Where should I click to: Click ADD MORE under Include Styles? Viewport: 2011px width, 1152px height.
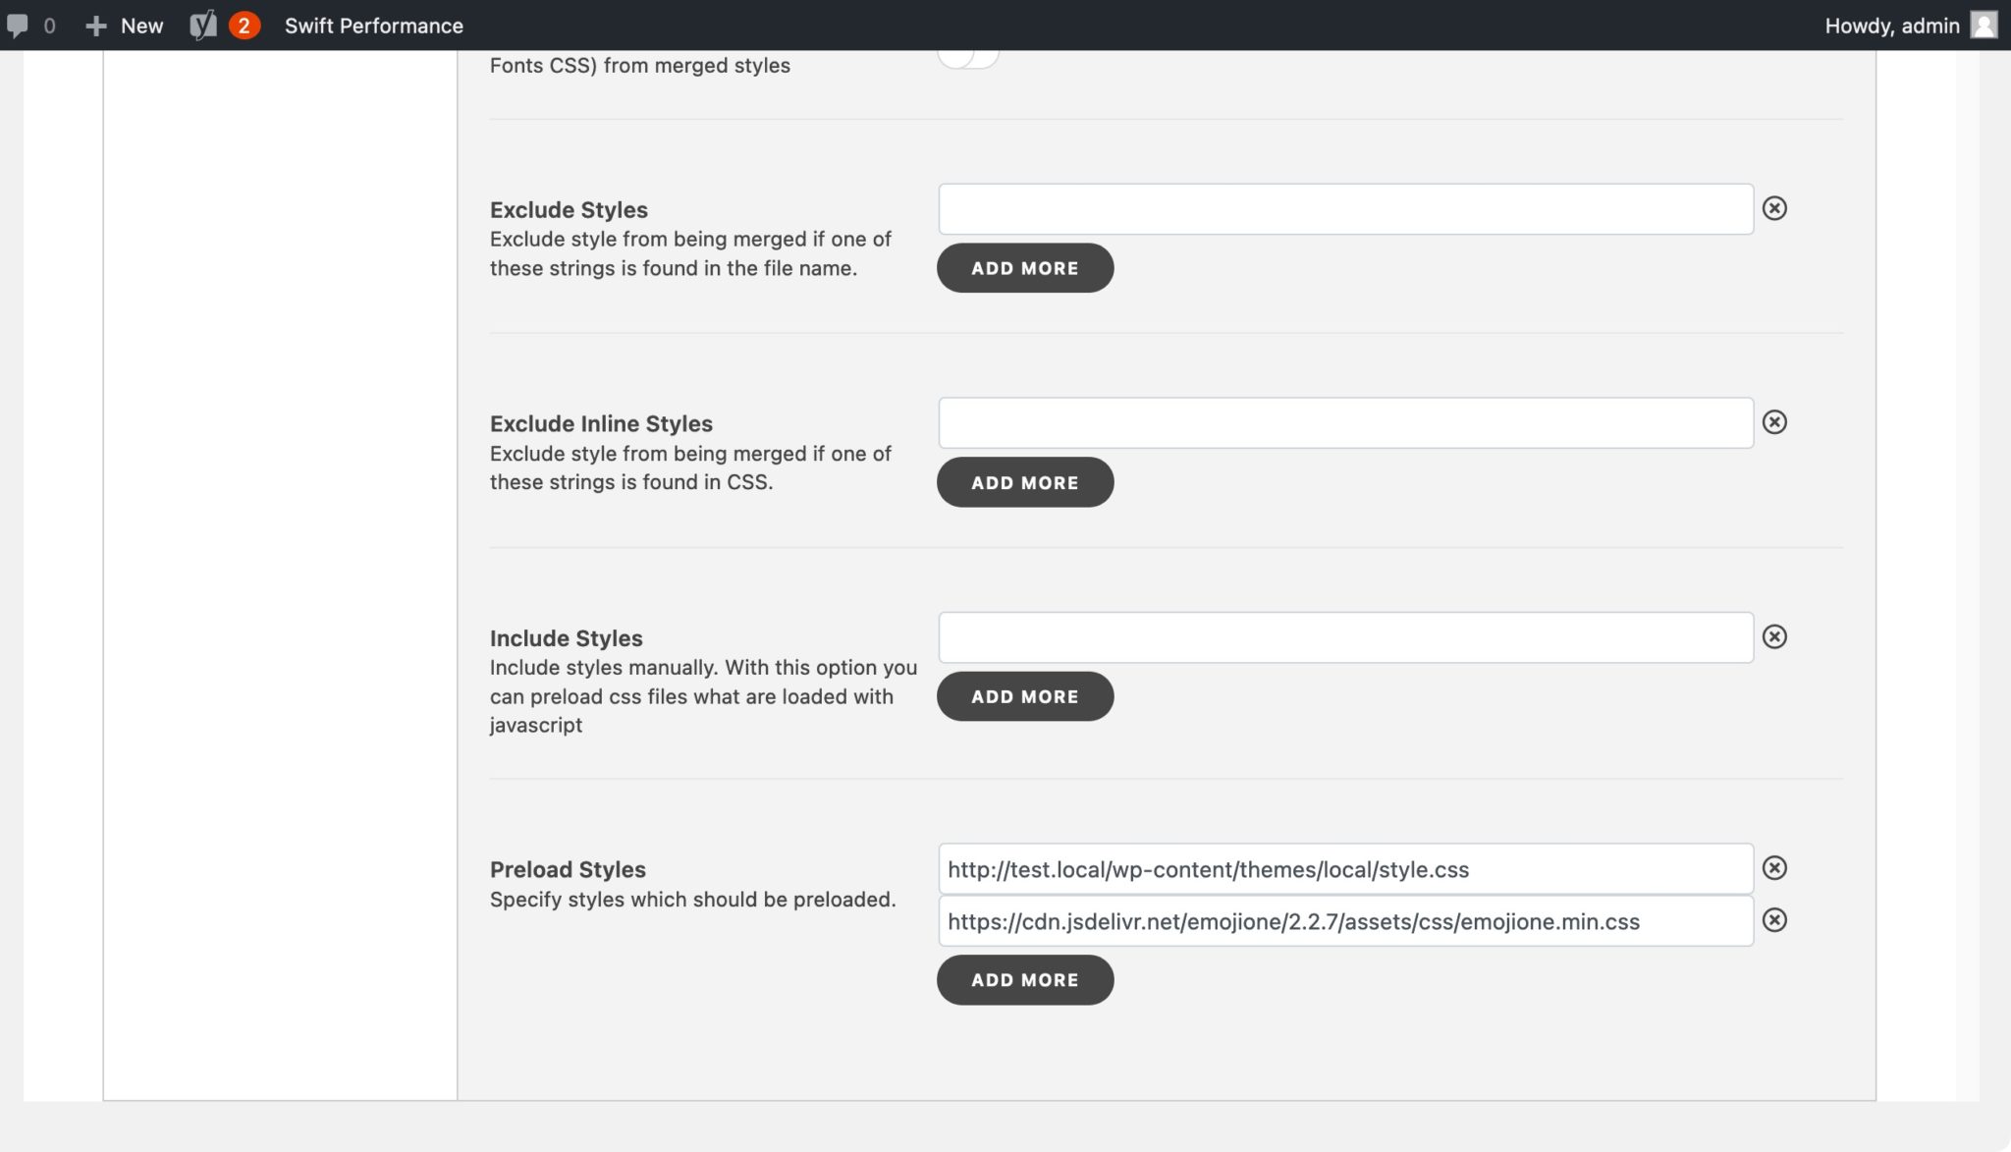(1024, 696)
